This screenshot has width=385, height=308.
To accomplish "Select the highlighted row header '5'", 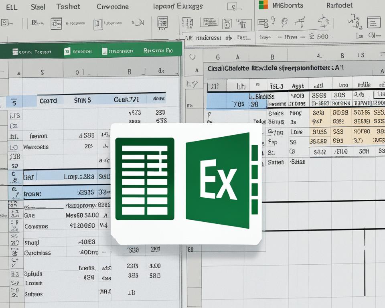I will pos(14,102).
